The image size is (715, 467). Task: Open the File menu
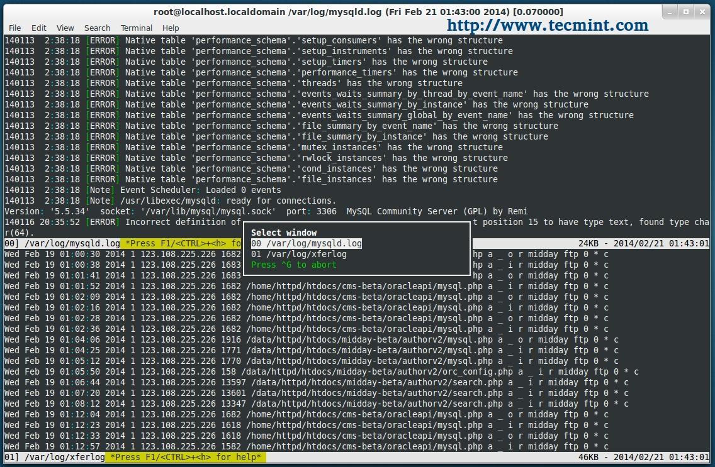pos(14,28)
